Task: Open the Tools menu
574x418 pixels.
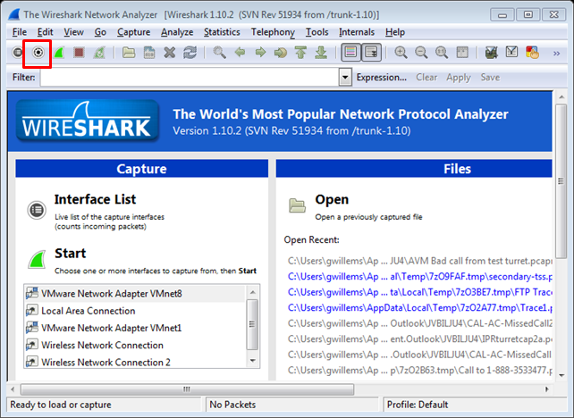Action: pyautogui.click(x=317, y=32)
